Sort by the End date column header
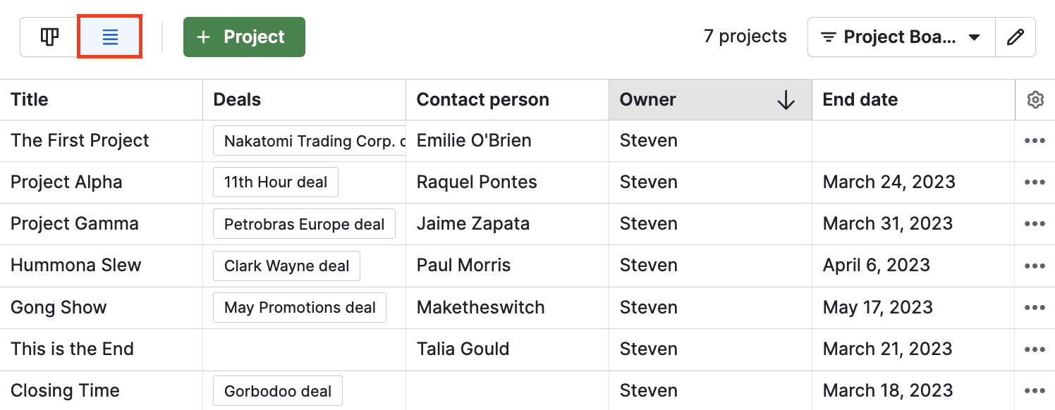 (860, 100)
